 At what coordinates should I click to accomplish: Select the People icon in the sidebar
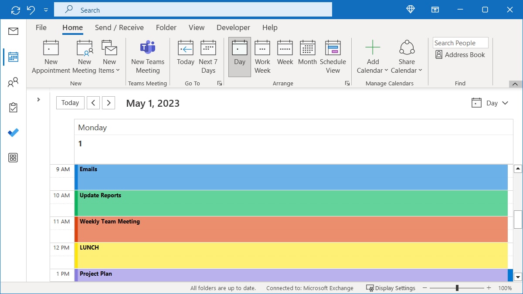coord(13,82)
